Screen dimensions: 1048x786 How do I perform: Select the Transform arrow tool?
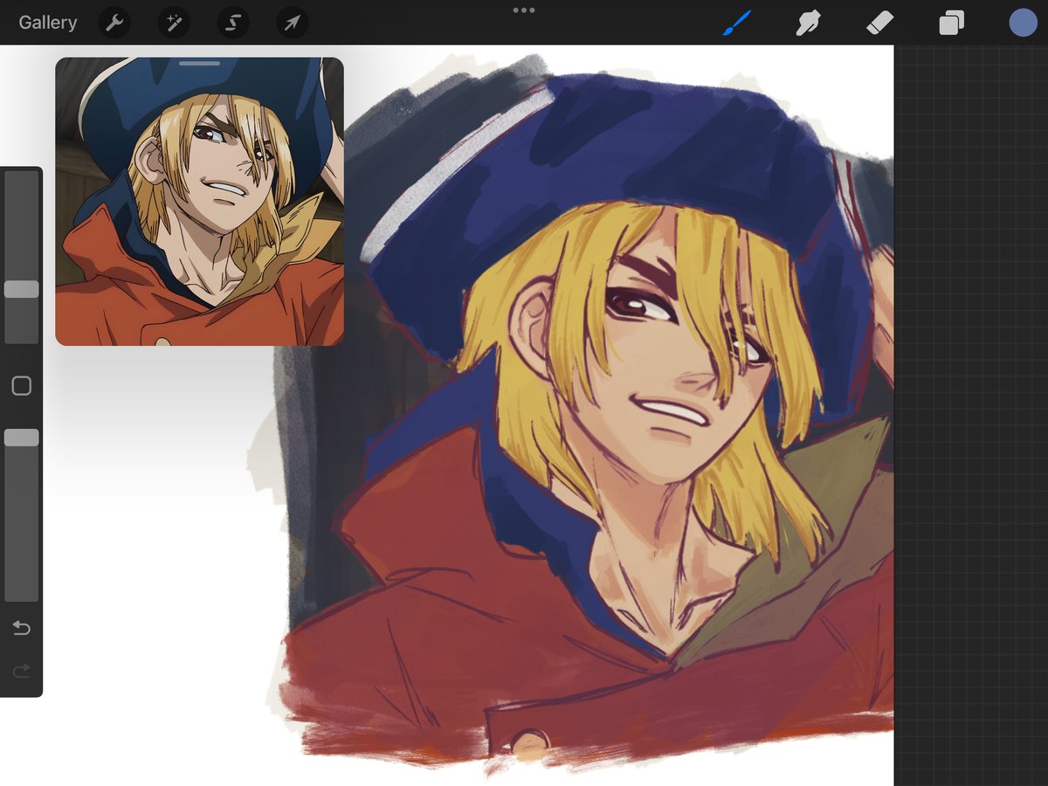293,23
